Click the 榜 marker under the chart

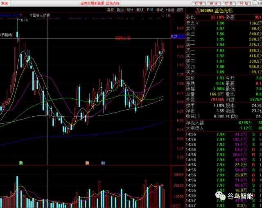tap(87, 163)
